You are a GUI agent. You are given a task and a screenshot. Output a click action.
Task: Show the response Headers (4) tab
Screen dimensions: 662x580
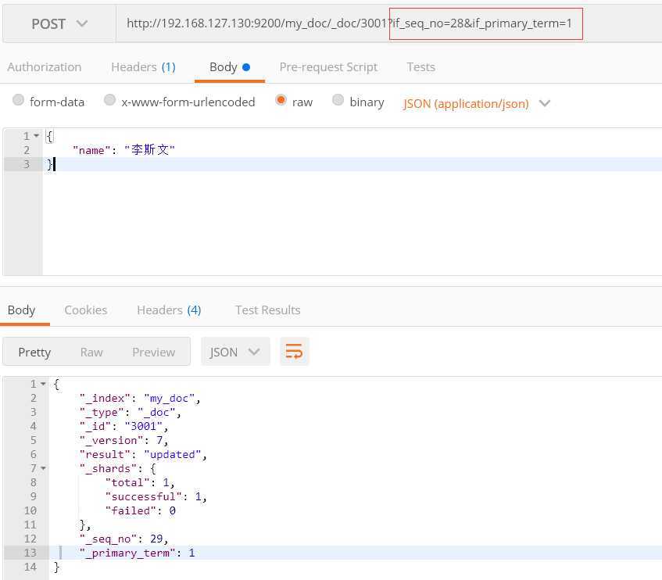click(x=169, y=310)
